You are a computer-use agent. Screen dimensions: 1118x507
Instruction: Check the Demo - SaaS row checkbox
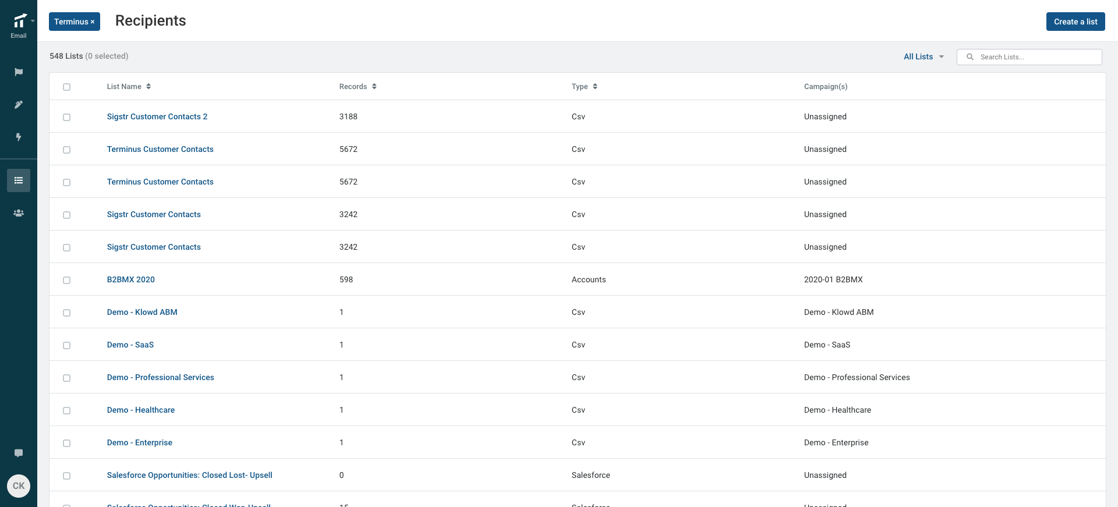click(x=67, y=345)
